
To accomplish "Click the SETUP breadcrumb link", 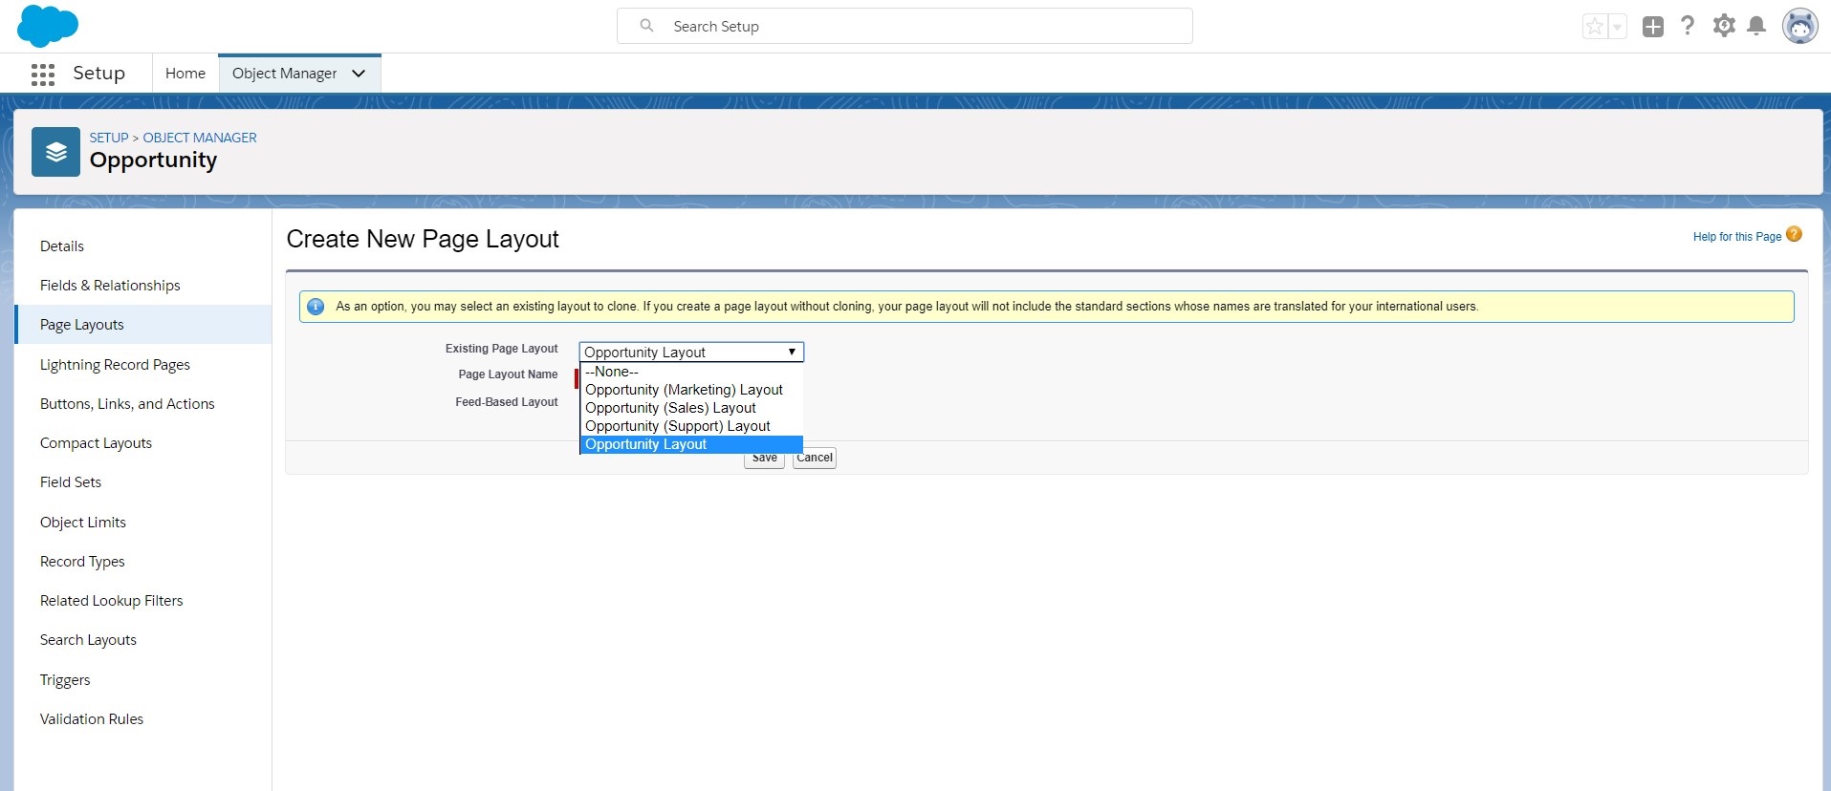I will [109, 138].
